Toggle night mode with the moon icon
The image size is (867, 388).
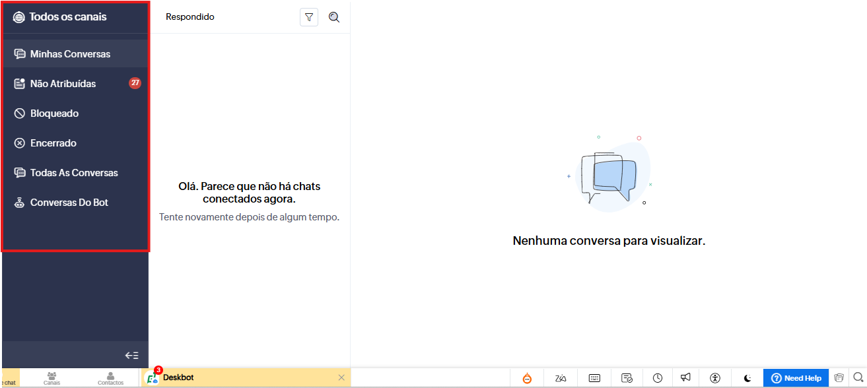tap(747, 378)
